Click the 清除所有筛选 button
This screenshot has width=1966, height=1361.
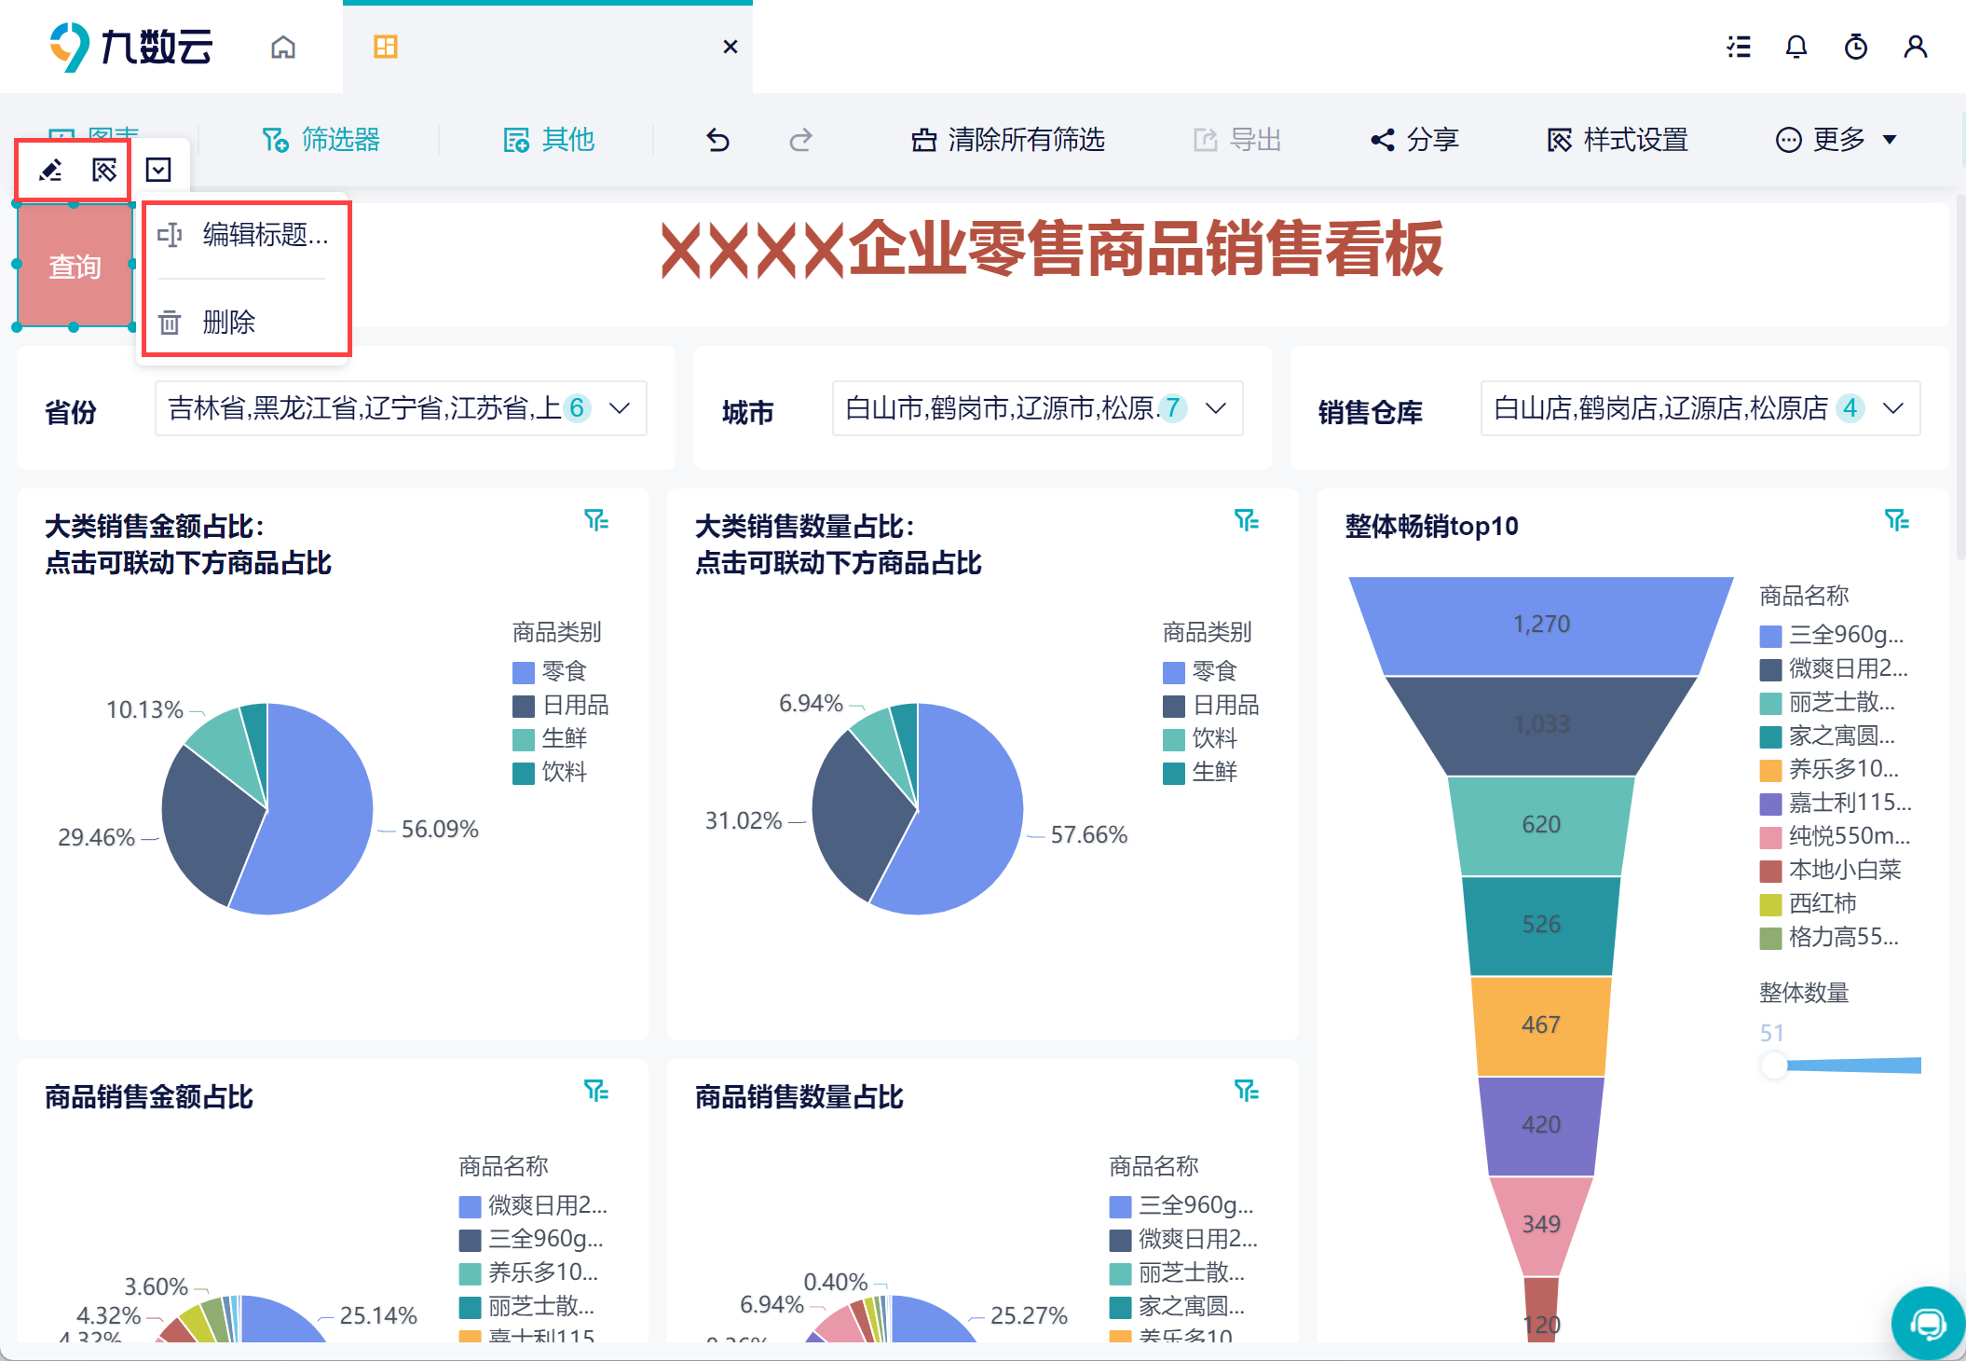click(1008, 140)
